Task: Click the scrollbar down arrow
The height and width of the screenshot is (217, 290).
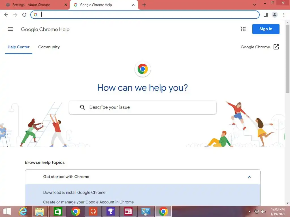Action: (x=287, y=203)
